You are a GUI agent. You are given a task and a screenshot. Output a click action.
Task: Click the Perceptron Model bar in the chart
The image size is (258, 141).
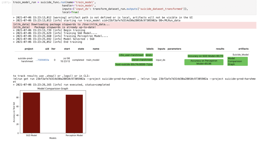pos(74,114)
